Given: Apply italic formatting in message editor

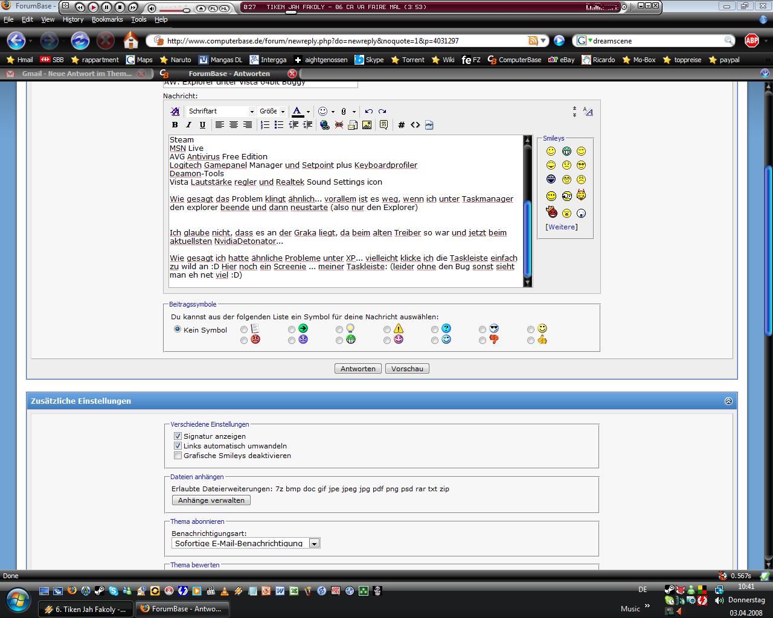Looking at the screenshot, I should click(188, 125).
